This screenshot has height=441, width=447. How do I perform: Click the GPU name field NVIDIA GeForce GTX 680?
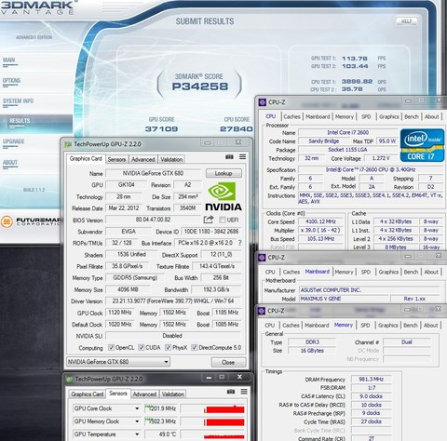point(153,173)
